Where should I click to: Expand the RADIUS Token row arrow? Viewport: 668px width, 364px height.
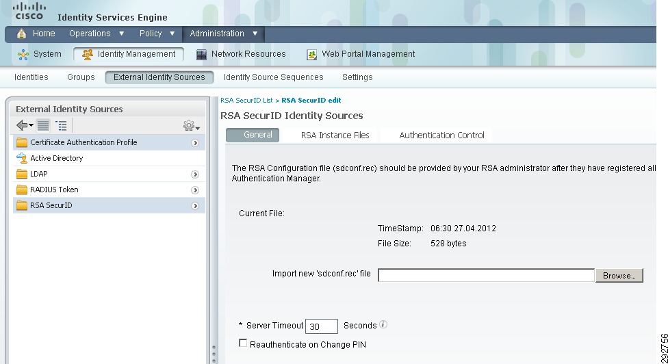pos(195,190)
